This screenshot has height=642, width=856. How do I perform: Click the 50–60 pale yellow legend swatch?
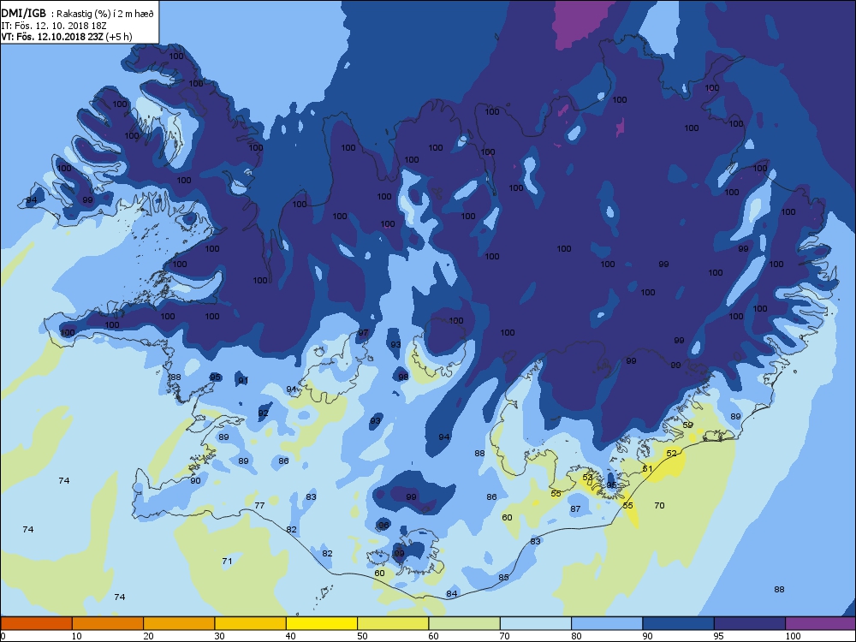click(393, 623)
